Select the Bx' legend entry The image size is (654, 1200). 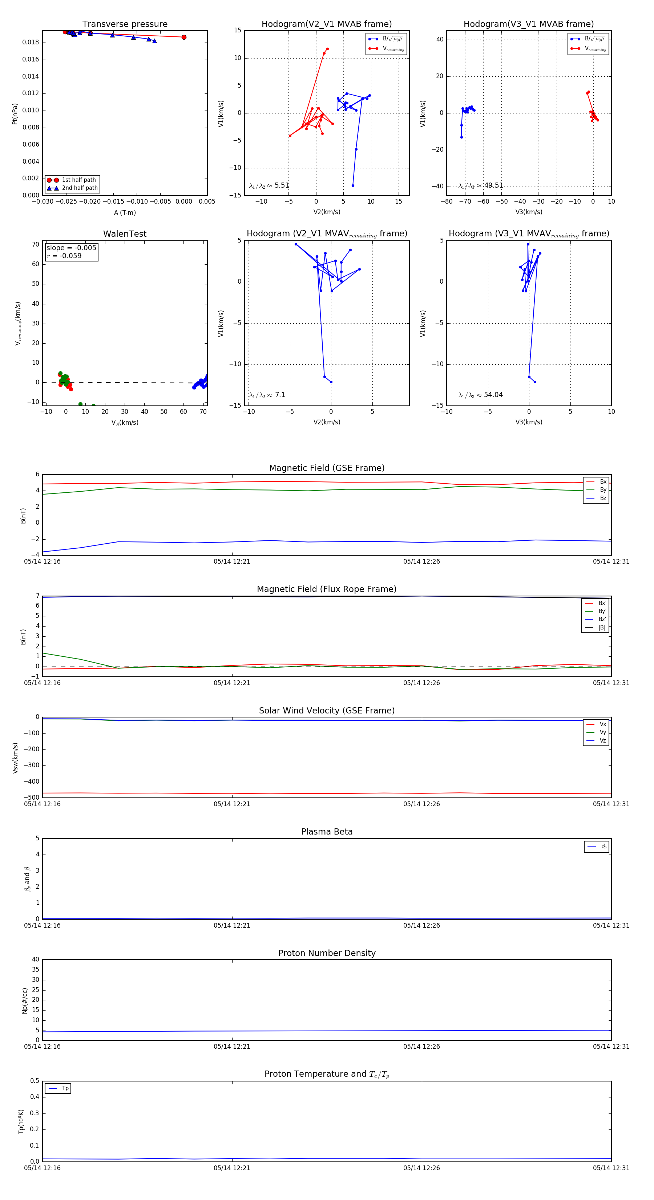[596, 603]
